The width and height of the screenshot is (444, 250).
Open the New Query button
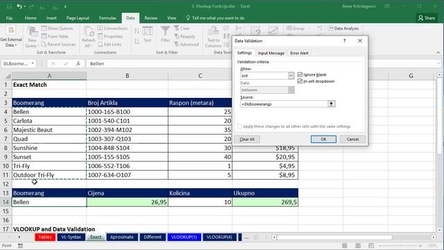pyautogui.click(x=33, y=37)
